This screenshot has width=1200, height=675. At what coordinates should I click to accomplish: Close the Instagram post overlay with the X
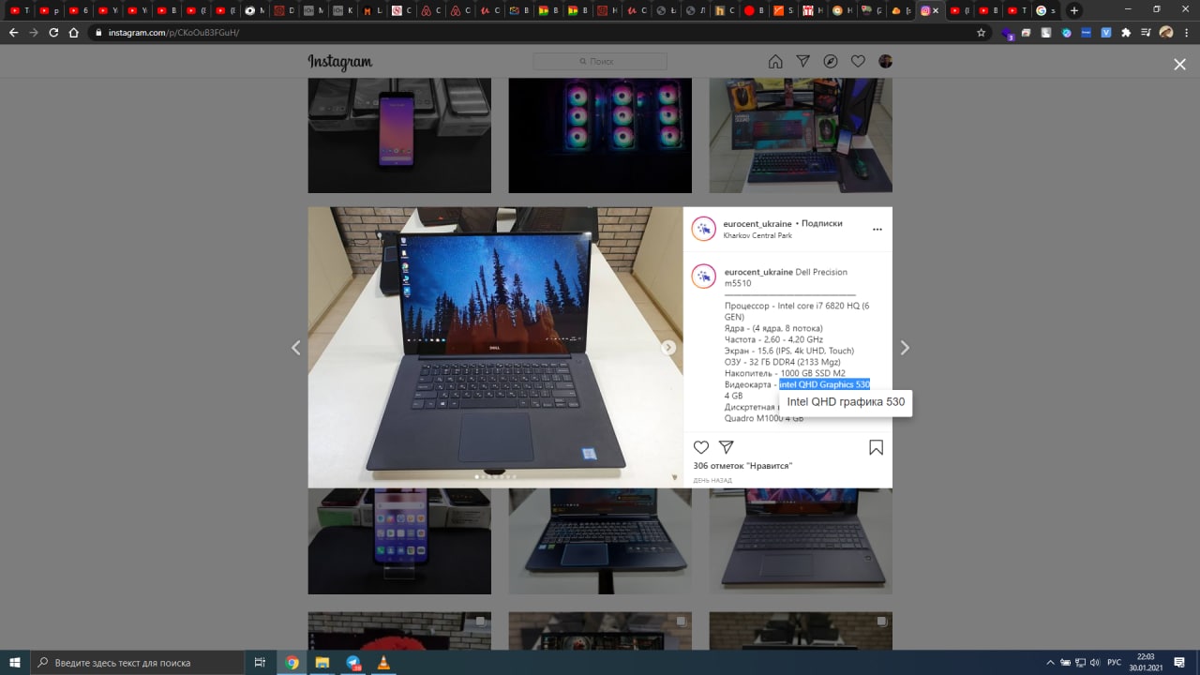1179,64
